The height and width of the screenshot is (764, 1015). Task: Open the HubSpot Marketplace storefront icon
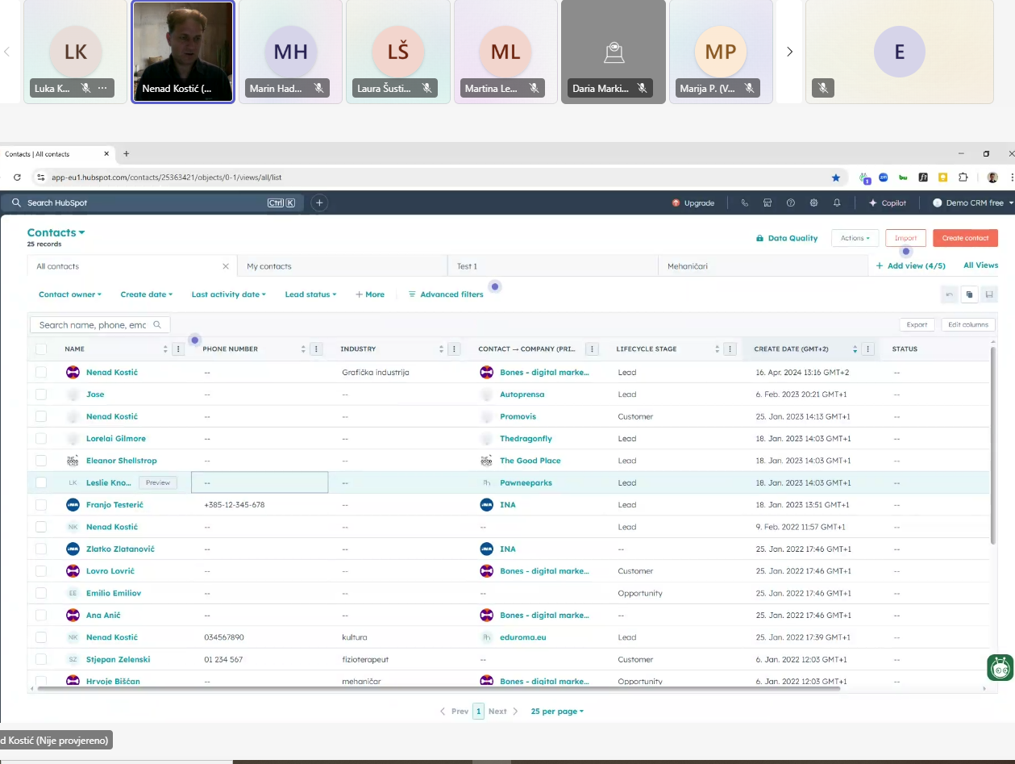click(767, 203)
